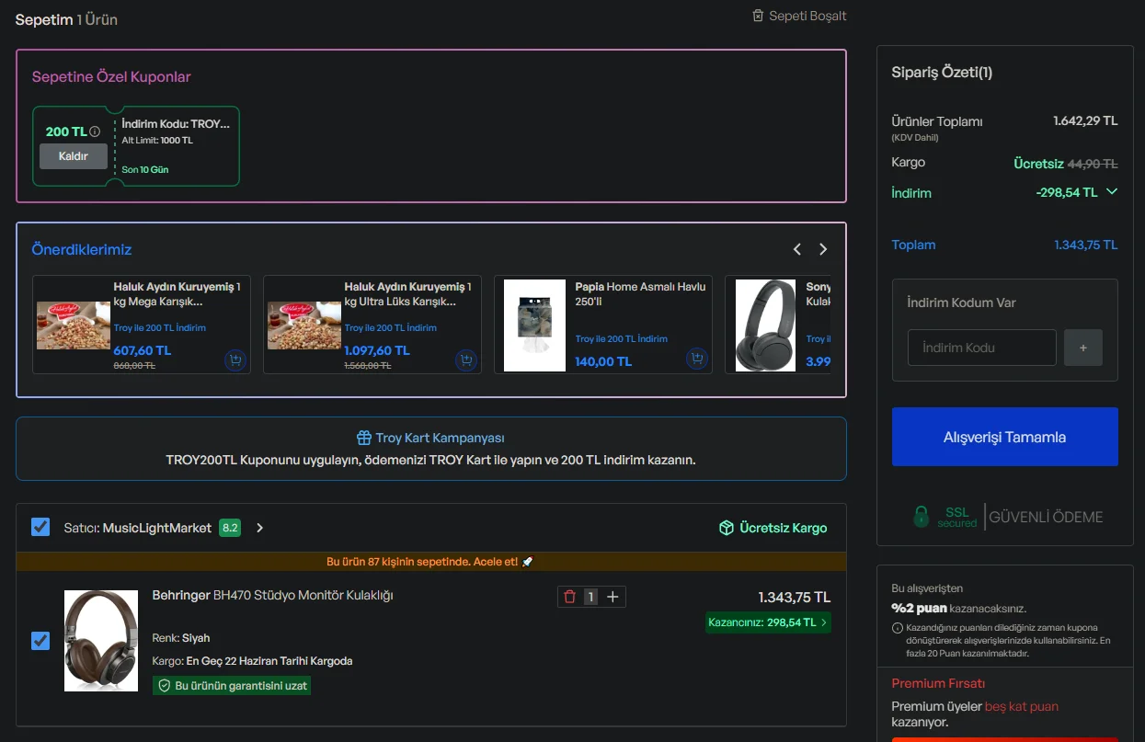The image size is (1145, 742).
Task: Open Behringer BH470 headphone product thumbnail
Action: click(101, 641)
